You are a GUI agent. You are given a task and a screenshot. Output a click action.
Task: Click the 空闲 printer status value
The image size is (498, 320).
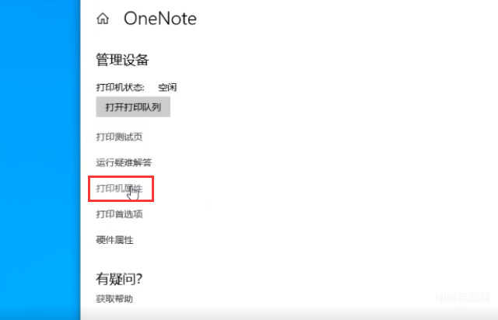(x=167, y=87)
